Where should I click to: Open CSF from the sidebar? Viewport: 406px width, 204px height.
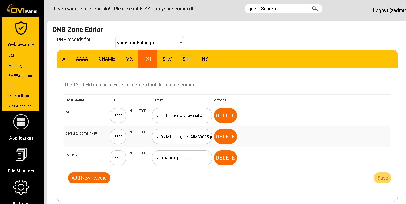tap(12, 55)
